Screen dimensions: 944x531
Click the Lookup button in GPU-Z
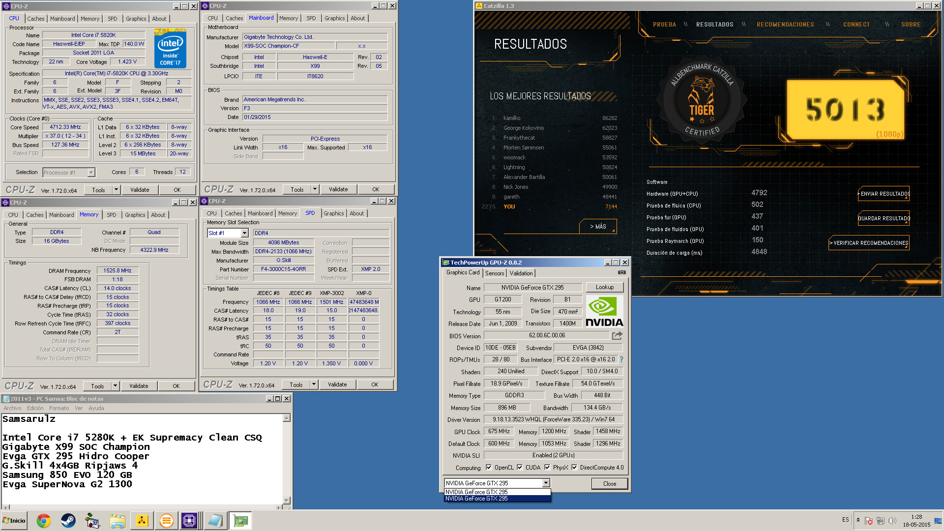[x=605, y=287]
